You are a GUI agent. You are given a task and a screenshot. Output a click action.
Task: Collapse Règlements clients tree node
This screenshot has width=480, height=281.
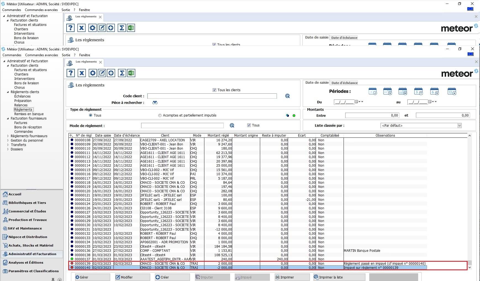[x=8, y=92]
